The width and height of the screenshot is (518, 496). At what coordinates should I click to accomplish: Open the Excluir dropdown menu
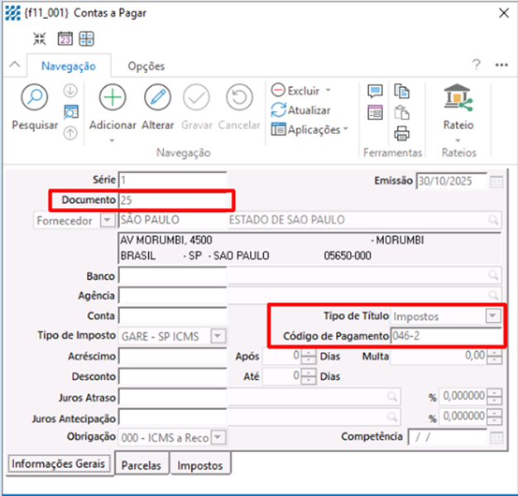(x=328, y=89)
